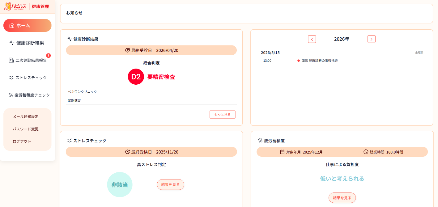Click the wave icon in ストレスチェック card header
This screenshot has width=438, height=207.
pyautogui.click(x=70, y=140)
